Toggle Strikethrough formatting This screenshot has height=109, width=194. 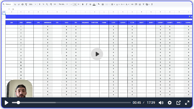pyautogui.click(x=90, y=4)
